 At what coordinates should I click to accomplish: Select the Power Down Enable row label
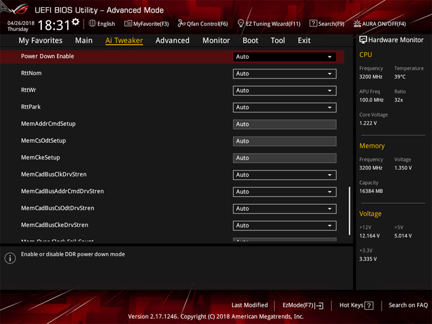click(47, 56)
